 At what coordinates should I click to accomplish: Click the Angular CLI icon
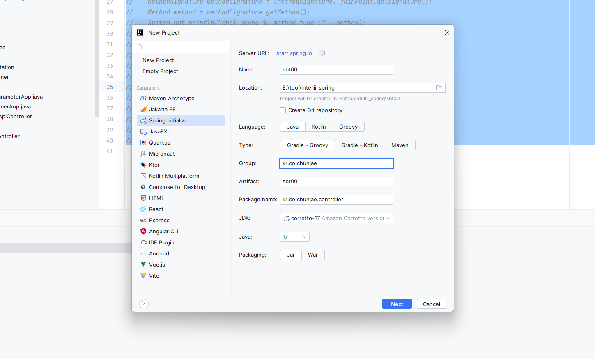pos(143,231)
